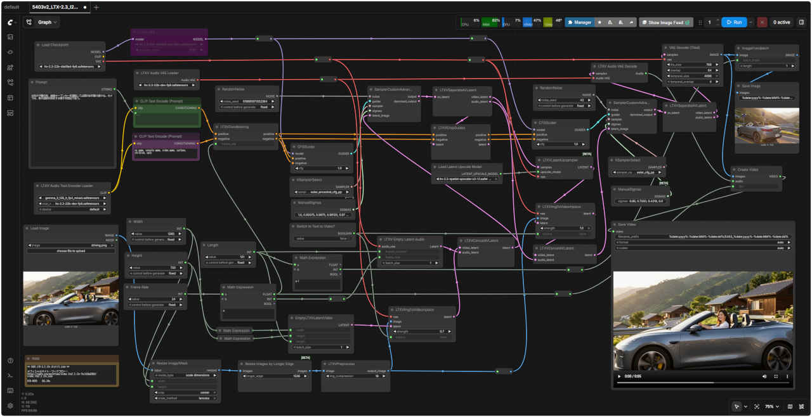Screen dimensions: 812x417
Task: Seek on the Save Video progress bar
Action: (704, 383)
